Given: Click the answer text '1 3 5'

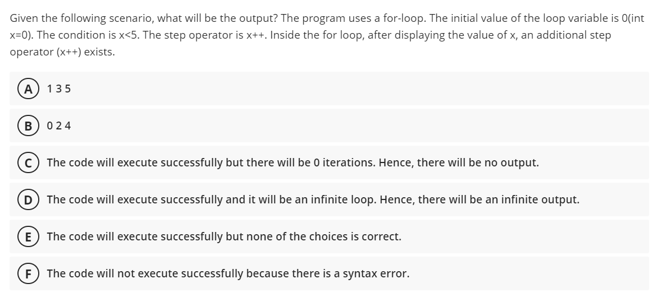Looking at the screenshot, I should (59, 89).
